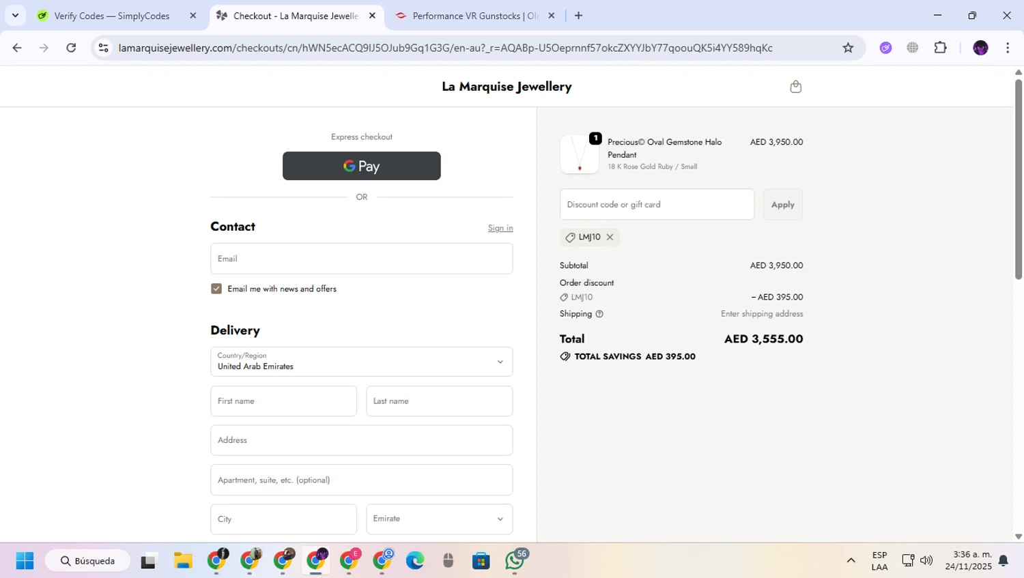Open Microsoft Store from the taskbar
Image resolution: width=1024 pixels, height=578 pixels.
point(481,561)
